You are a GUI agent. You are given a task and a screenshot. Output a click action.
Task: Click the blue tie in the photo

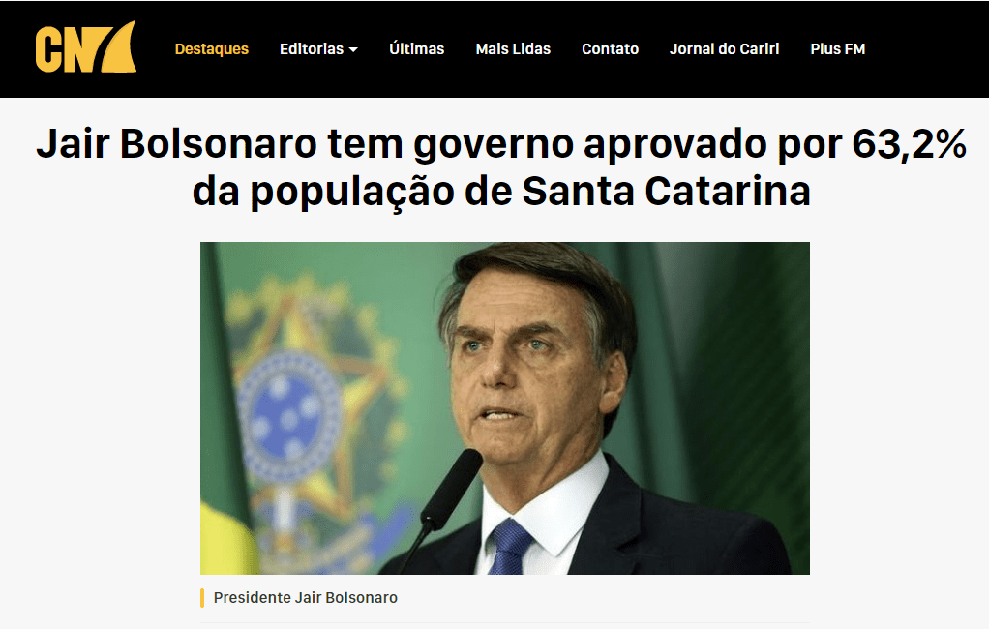[510, 547]
